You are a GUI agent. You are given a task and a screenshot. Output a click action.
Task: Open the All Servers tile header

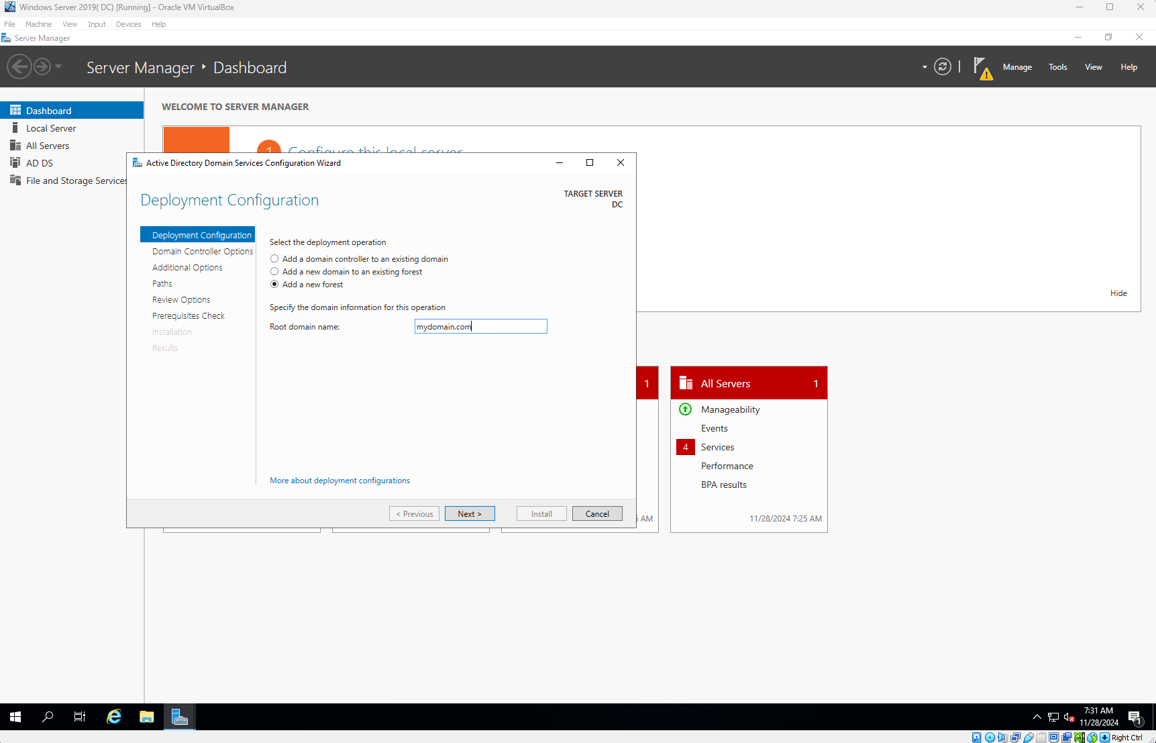[749, 383]
